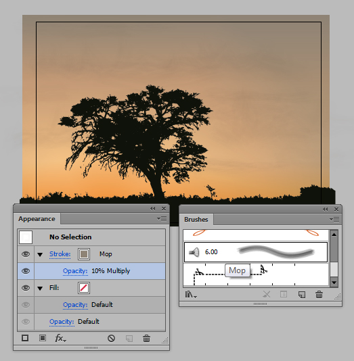Select the 6.00 Mop bristle brush

pos(256,252)
